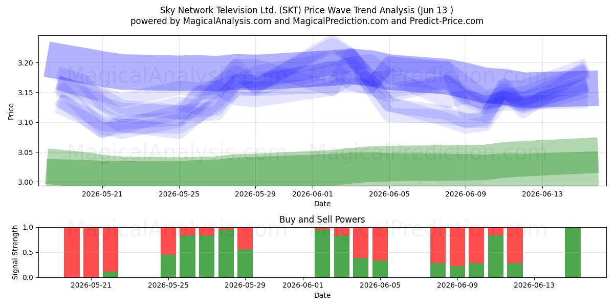Click the 2026-06-09 tick on the bar chart
Viewport: 614px width, 307px height.
[457, 286]
